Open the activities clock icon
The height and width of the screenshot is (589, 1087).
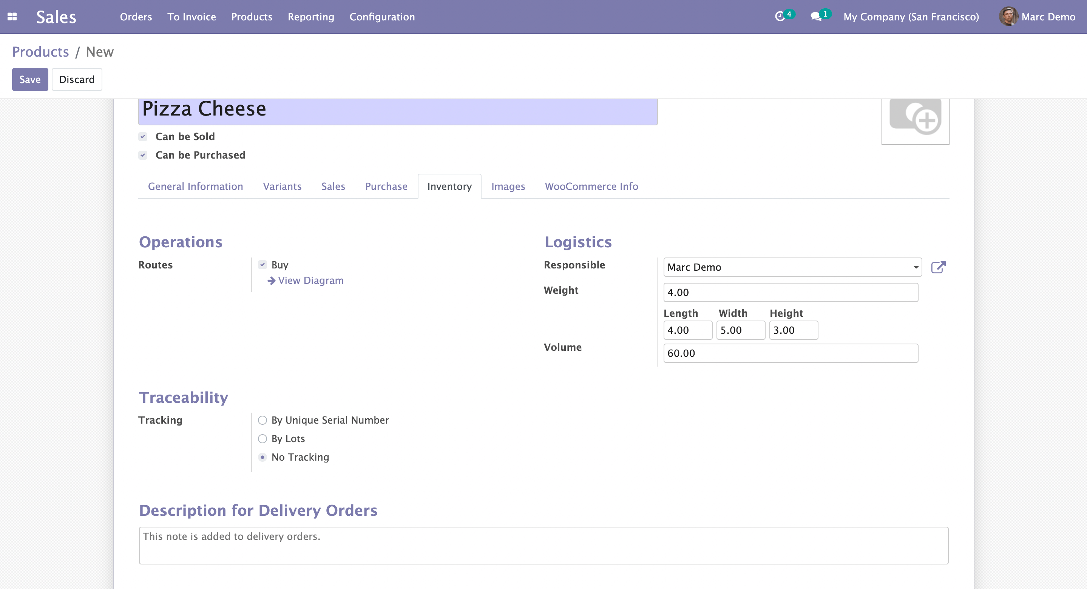[x=780, y=17]
